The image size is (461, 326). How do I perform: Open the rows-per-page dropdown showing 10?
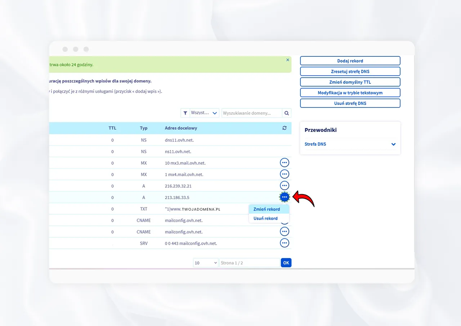tap(206, 263)
